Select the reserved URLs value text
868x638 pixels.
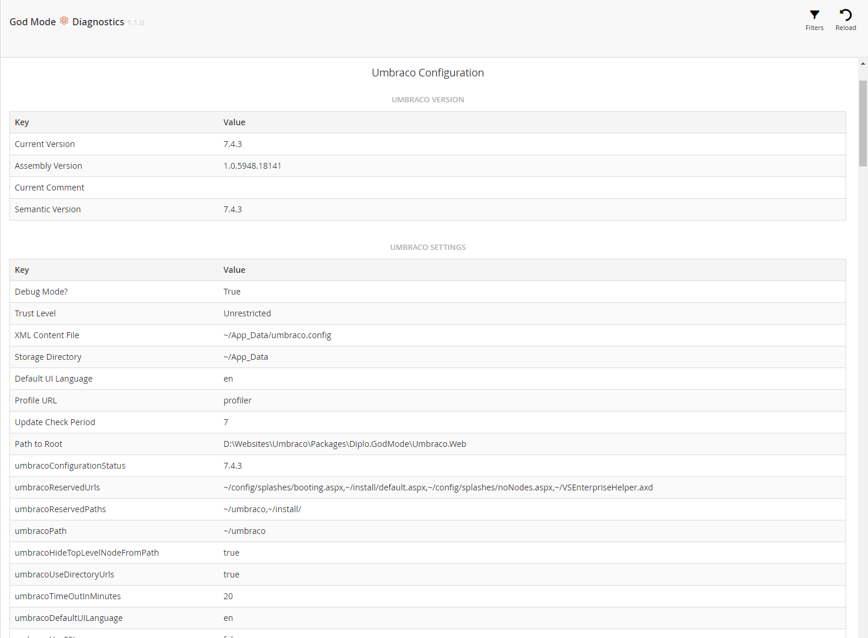(438, 487)
